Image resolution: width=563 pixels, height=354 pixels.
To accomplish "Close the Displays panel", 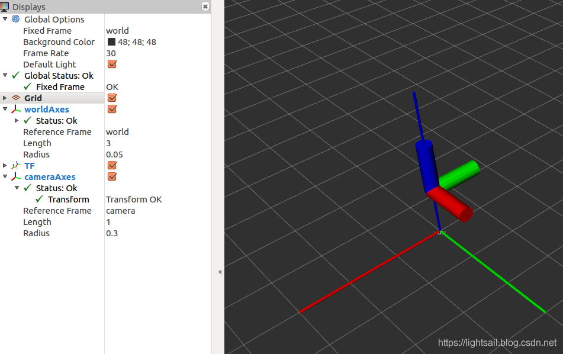I will [205, 7].
